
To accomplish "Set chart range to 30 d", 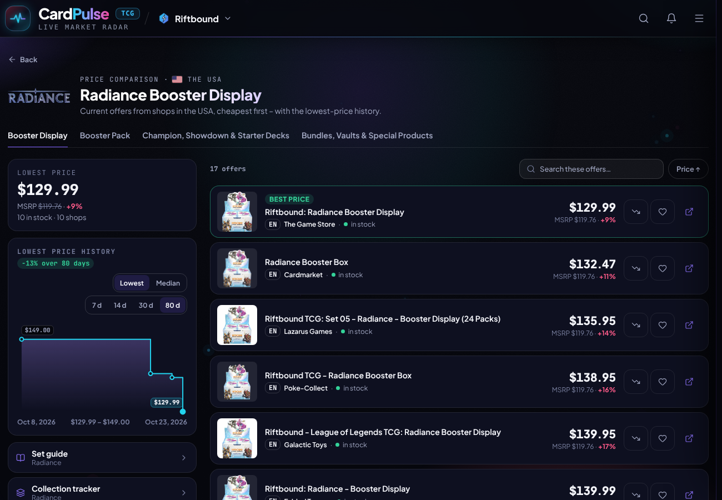I will click(146, 306).
